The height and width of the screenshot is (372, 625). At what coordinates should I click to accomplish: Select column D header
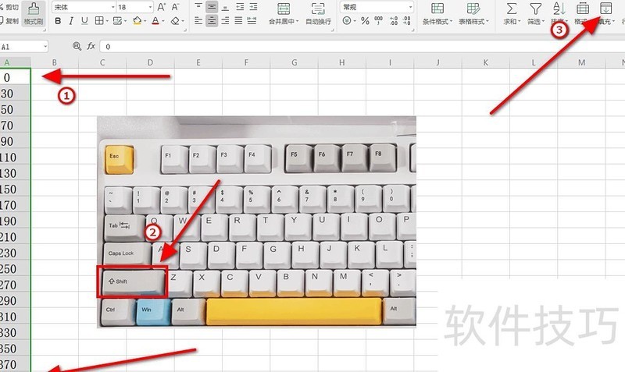pyautogui.click(x=150, y=62)
